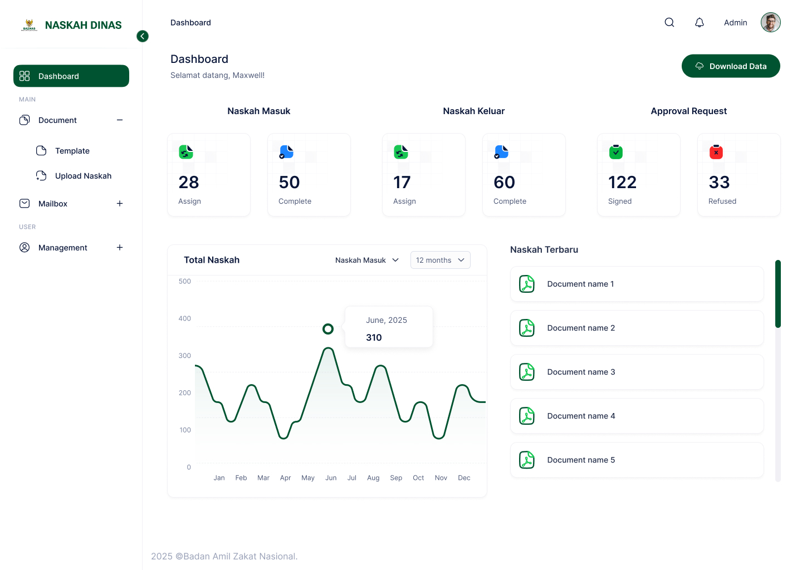The image size is (802, 570).
Task: Open the 12 months period dropdown
Action: (x=440, y=260)
